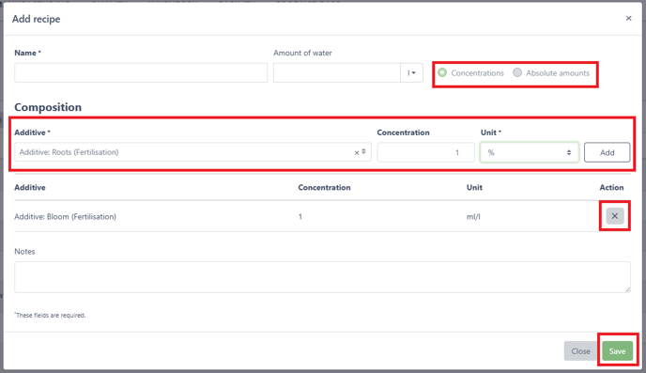646x373 pixels.
Task: Click the Additive: Bloom (Fertilisation) row
Action: pos(322,216)
